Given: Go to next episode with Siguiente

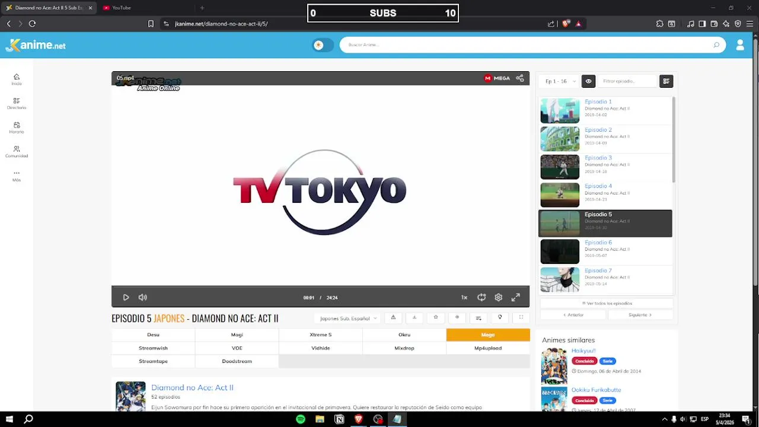Looking at the screenshot, I should click(640, 315).
